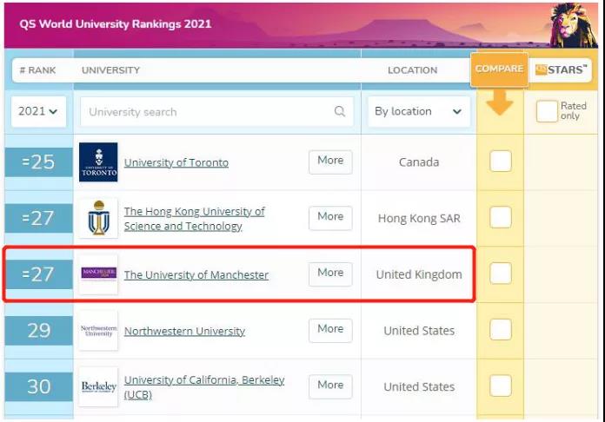Click the QS lion mascot icon

pyautogui.click(x=574, y=26)
